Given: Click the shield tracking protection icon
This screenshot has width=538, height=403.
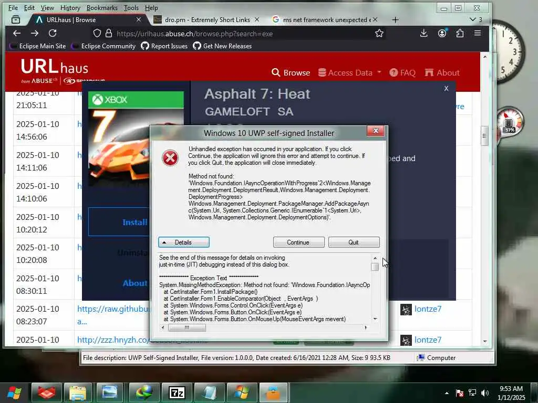Looking at the screenshot, I should tap(97, 33).
